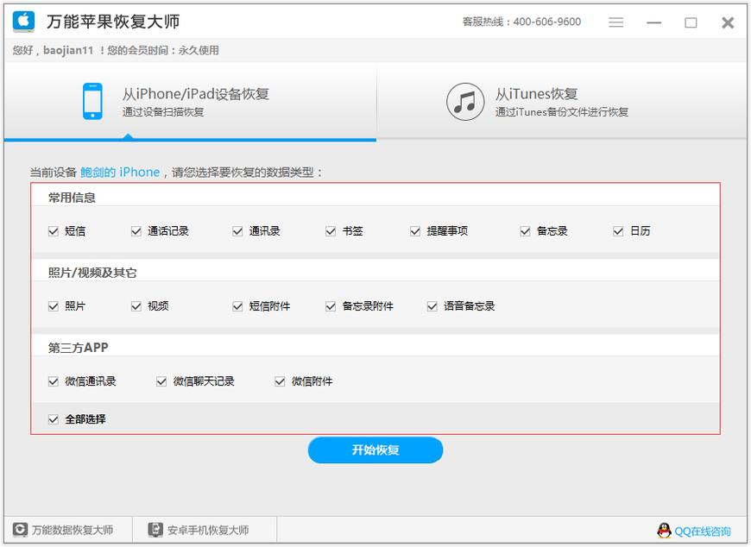Uncheck the 日历 checkbox

[x=617, y=230]
